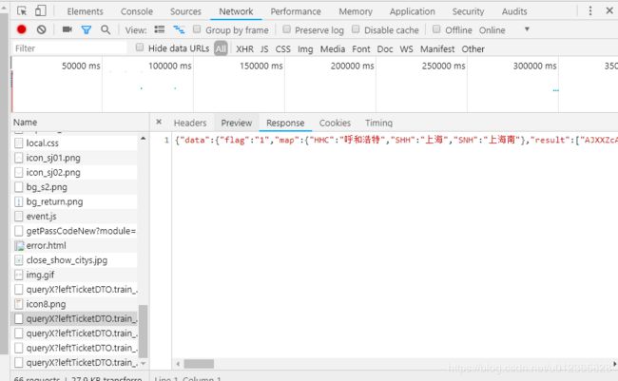Screen dimensions: 618x381
Task: Filter requests by Manifest
Action: pyautogui.click(x=437, y=48)
